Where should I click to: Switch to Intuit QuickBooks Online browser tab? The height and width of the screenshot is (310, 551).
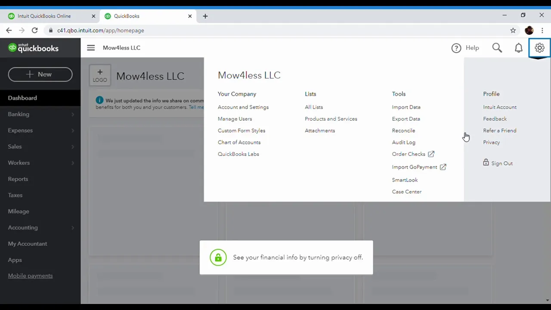[x=50, y=16]
